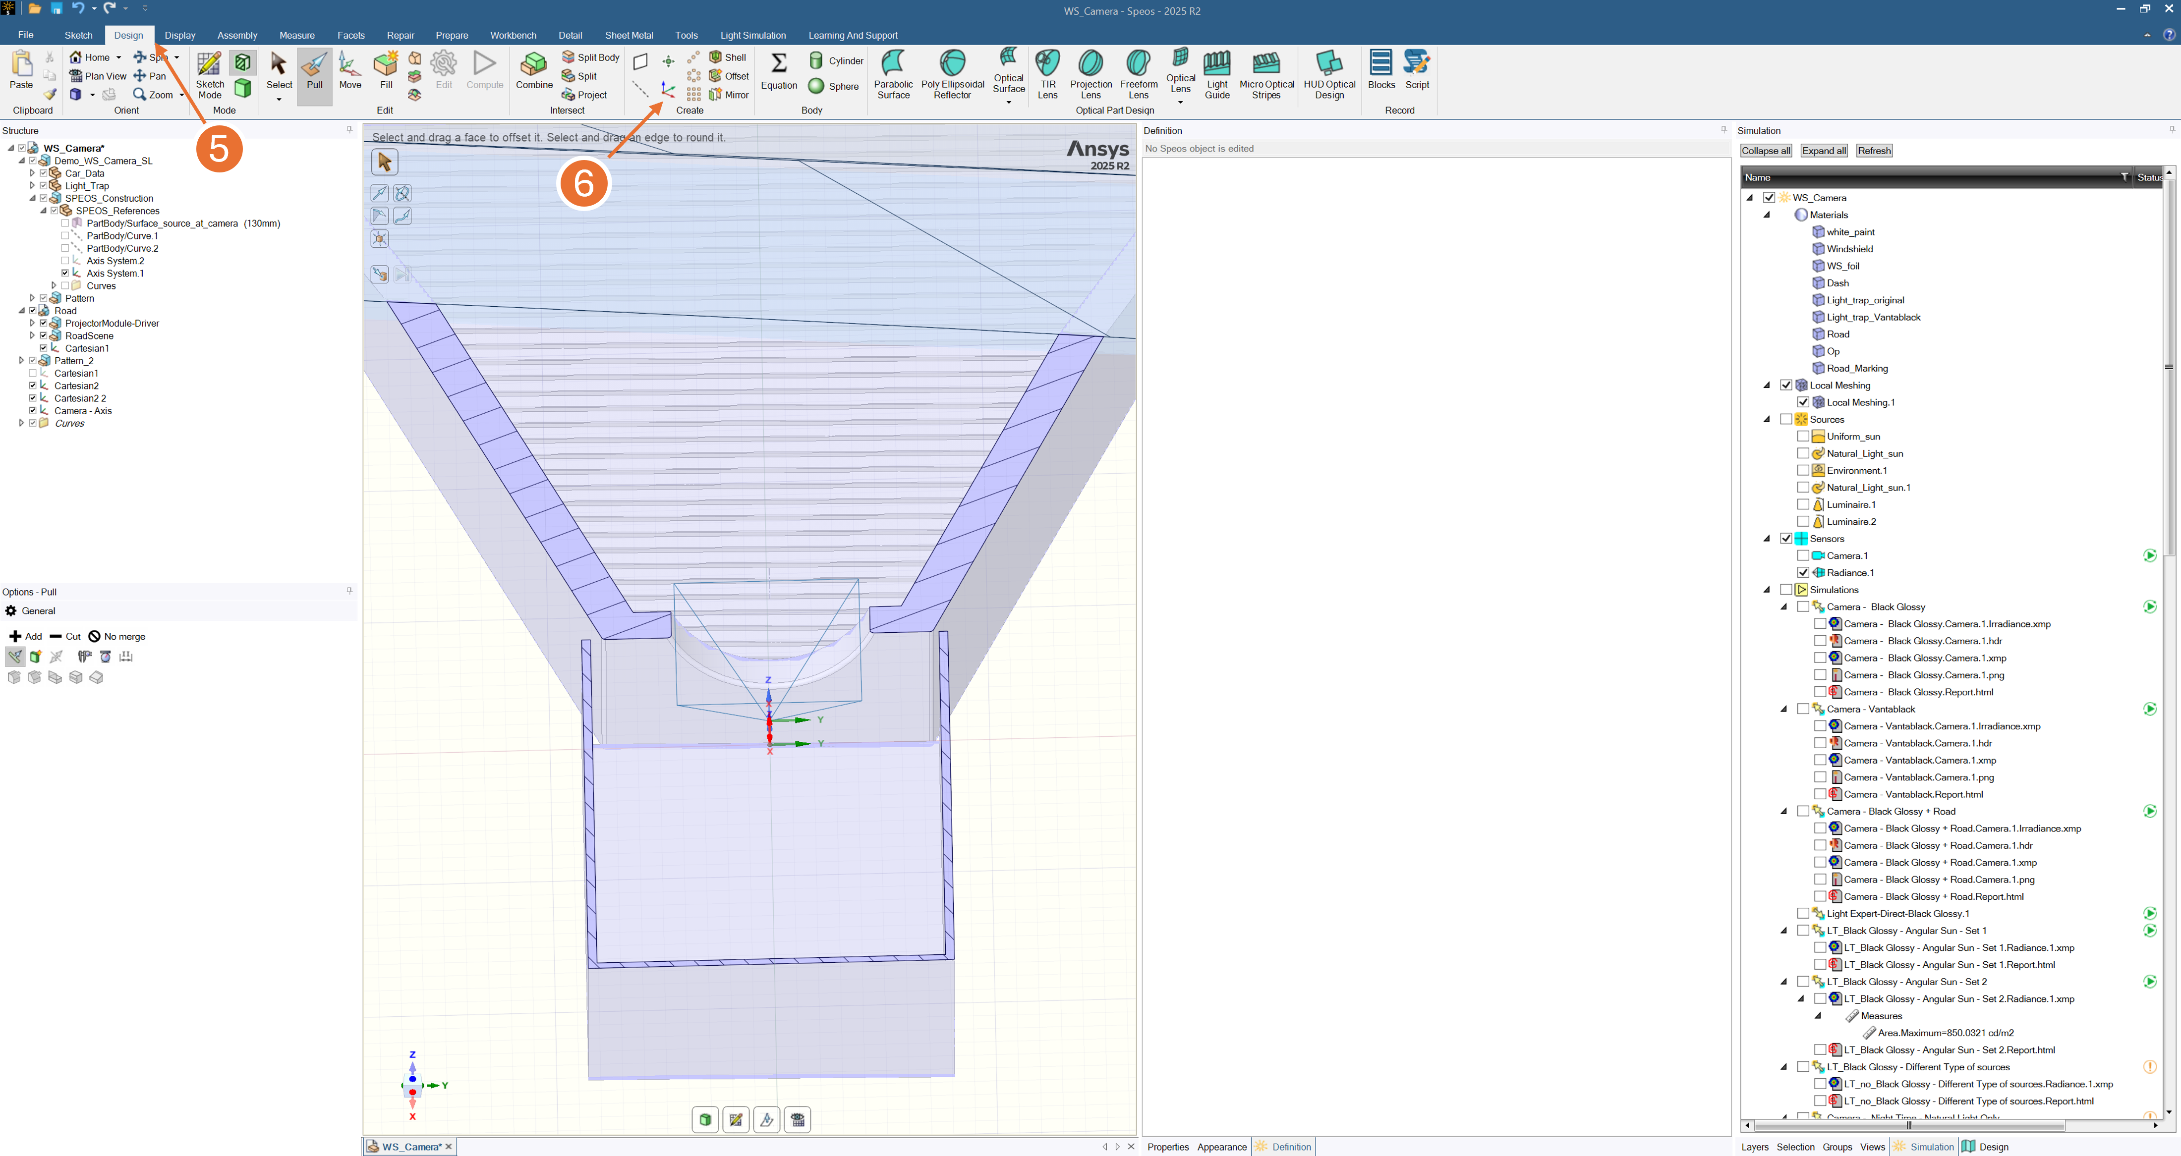Click the Expand all button
The width and height of the screenshot is (2181, 1156).
pos(1824,151)
